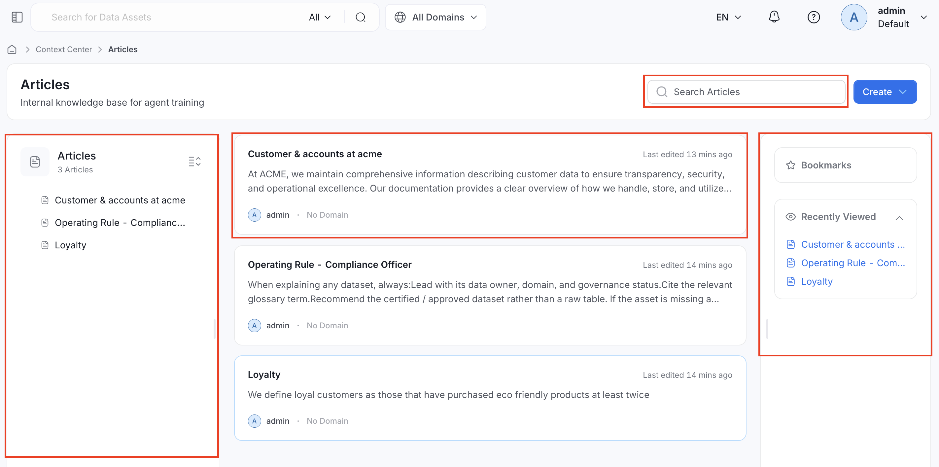Open the help question mark icon
Image resolution: width=939 pixels, height=467 pixels.
tap(814, 17)
